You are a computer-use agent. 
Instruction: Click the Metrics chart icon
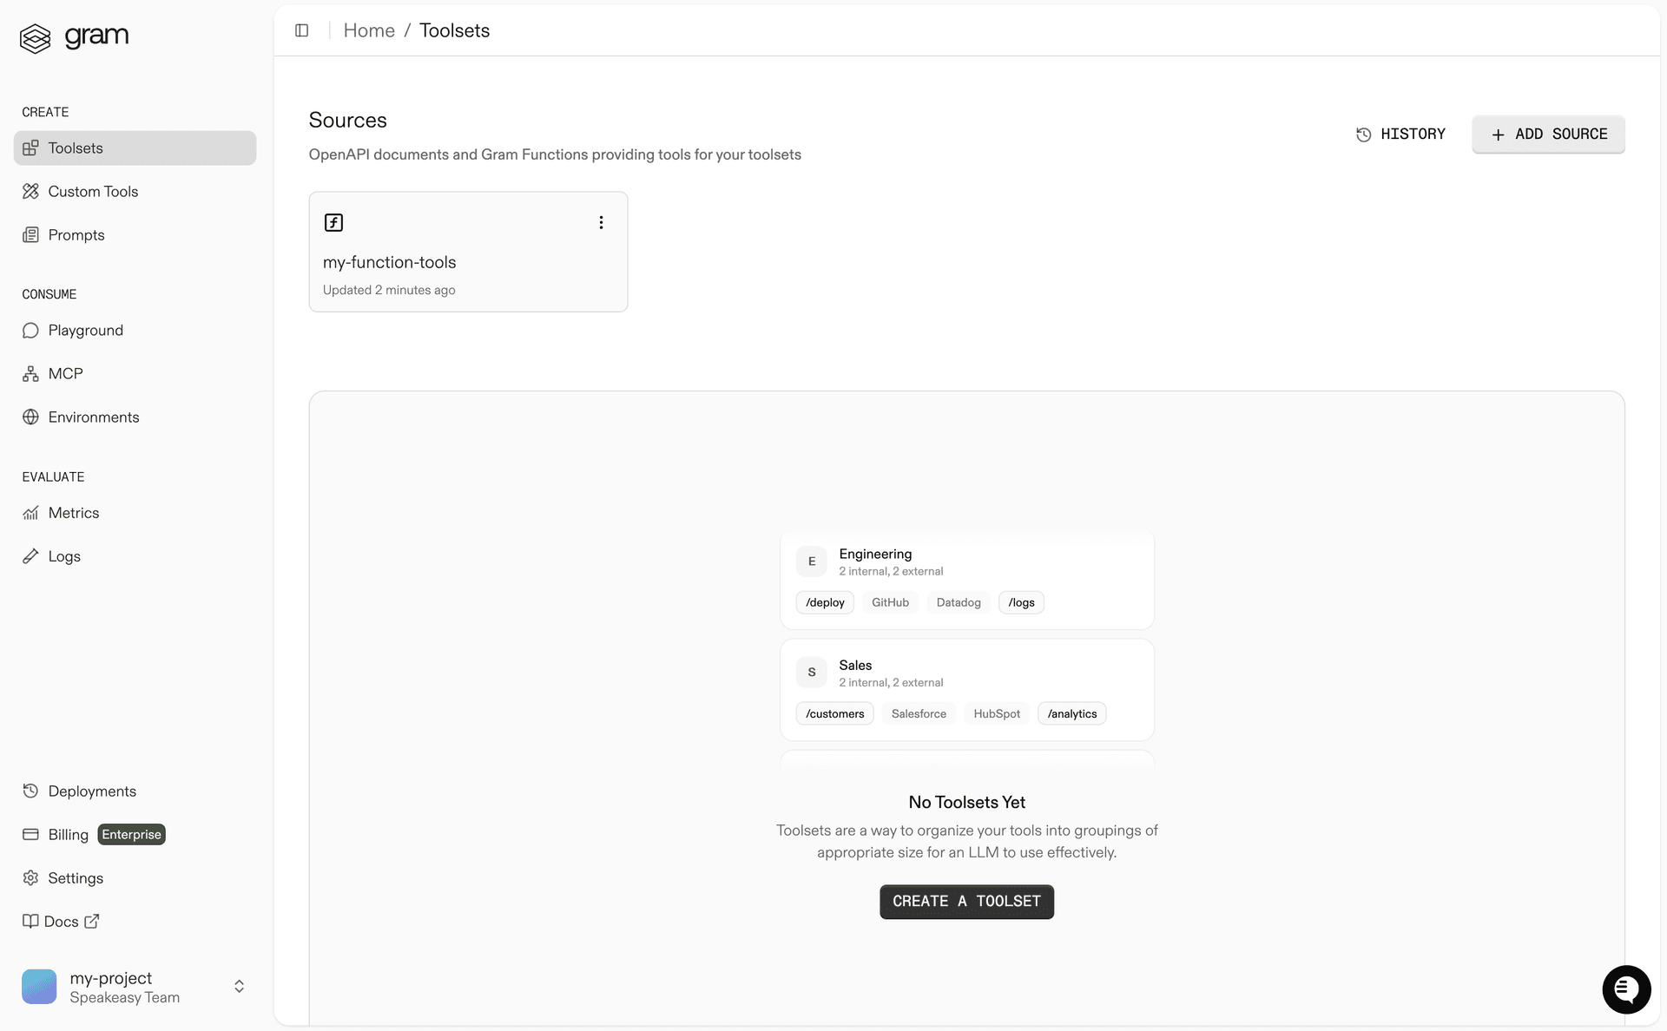[31, 512]
